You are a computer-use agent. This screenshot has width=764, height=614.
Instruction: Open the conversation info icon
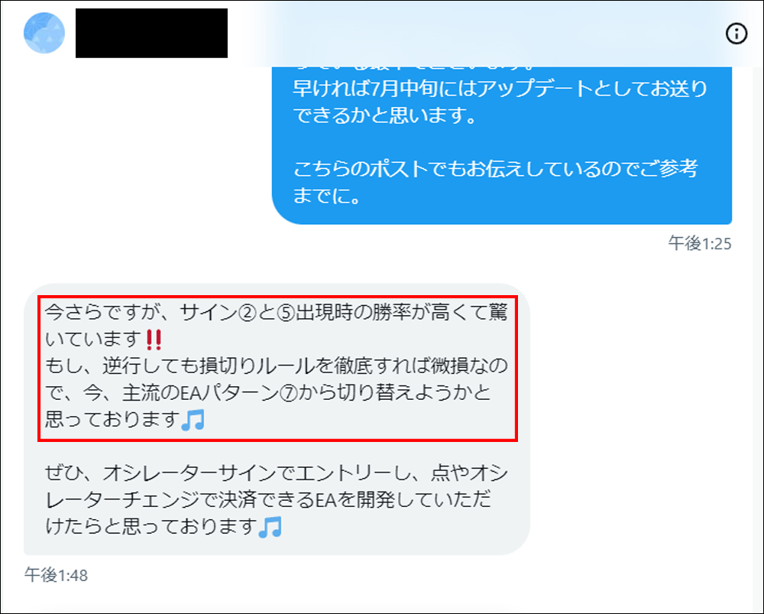[736, 34]
